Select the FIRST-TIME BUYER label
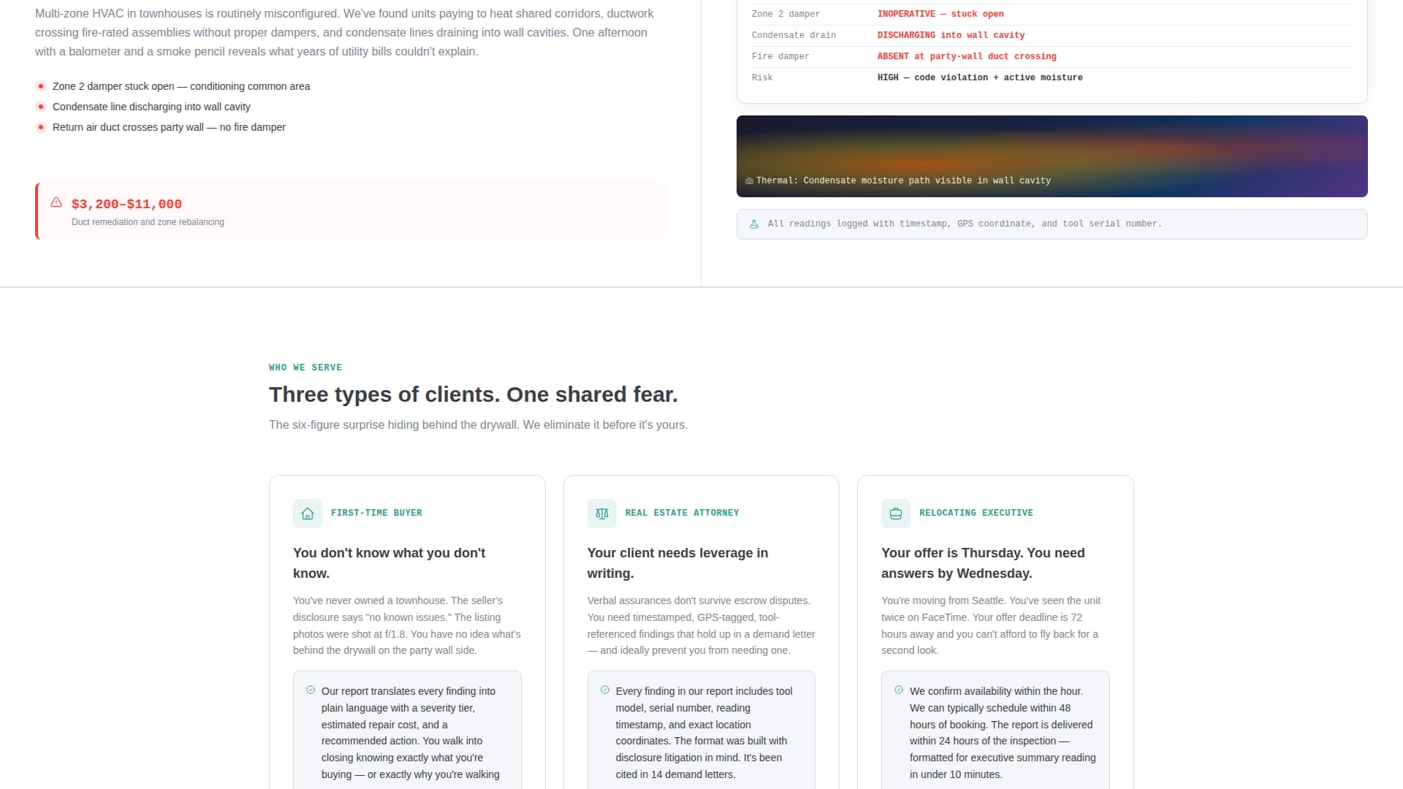Screen dimensions: 1403x789 376,514
